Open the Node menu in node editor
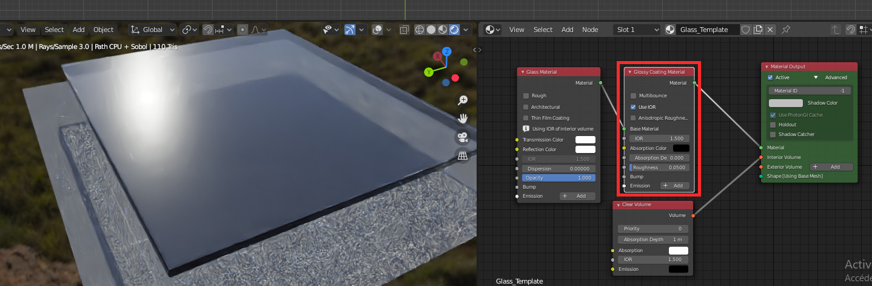 pyautogui.click(x=590, y=30)
